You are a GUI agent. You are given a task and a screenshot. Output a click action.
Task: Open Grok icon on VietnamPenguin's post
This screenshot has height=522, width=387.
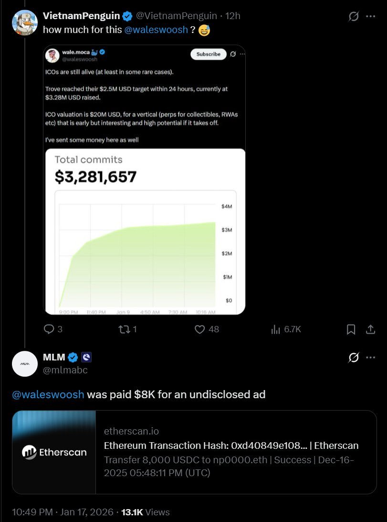click(x=354, y=16)
